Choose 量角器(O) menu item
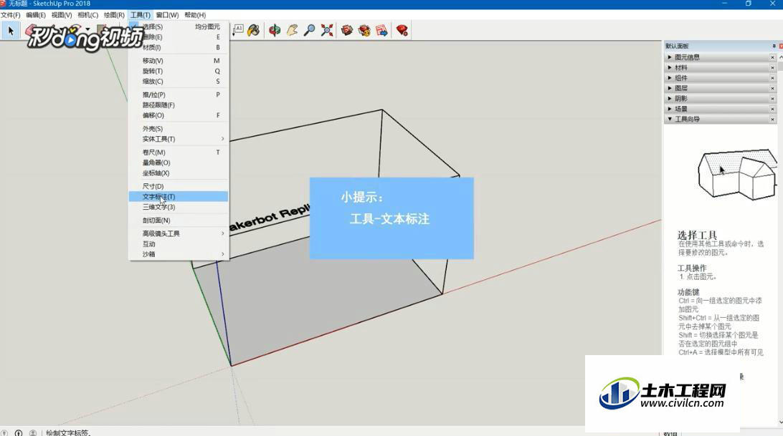This screenshot has width=783, height=436. tap(179, 163)
